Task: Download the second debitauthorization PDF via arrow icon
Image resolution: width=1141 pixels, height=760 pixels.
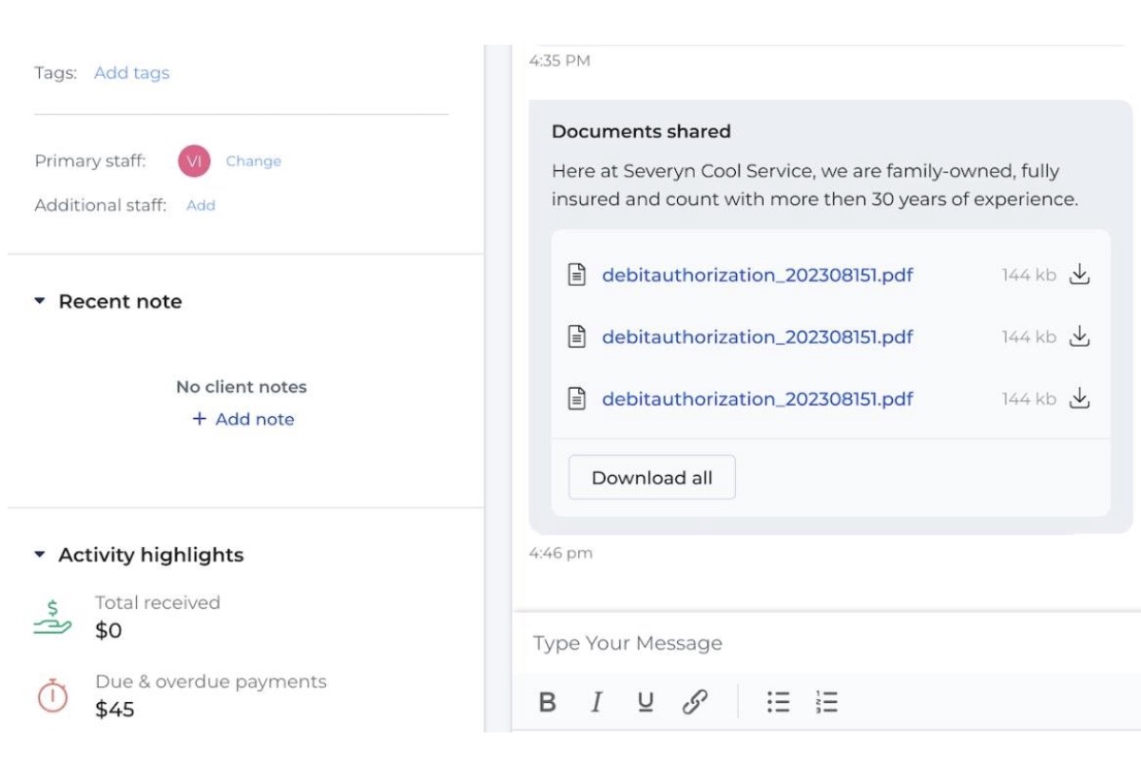Action: [x=1078, y=337]
